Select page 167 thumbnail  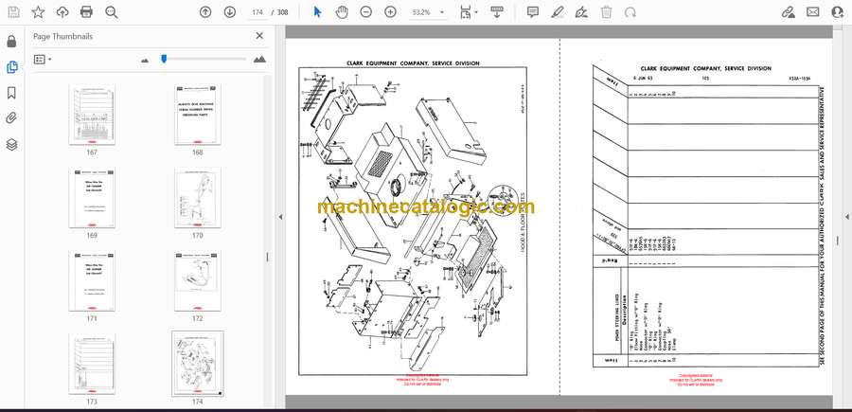pos(92,115)
